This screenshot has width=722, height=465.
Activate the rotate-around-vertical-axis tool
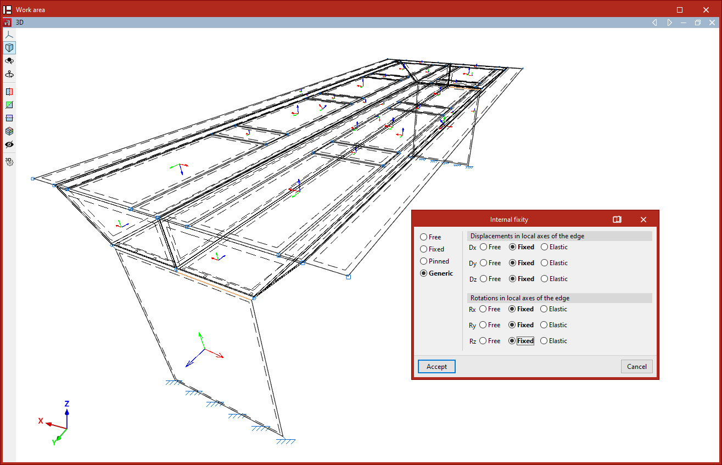pyautogui.click(x=9, y=74)
